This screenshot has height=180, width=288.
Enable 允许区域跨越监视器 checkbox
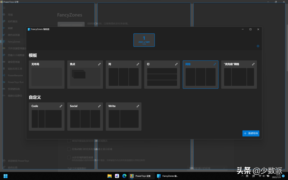69,157
